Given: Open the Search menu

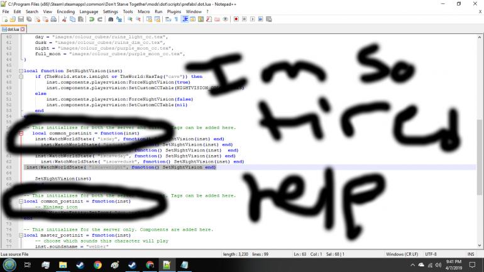Looking at the screenshot, I should [32, 11].
